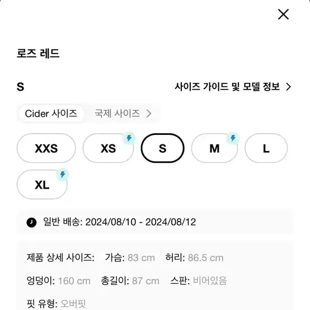Select the XL size option
The image size is (310, 310).
[42, 185]
